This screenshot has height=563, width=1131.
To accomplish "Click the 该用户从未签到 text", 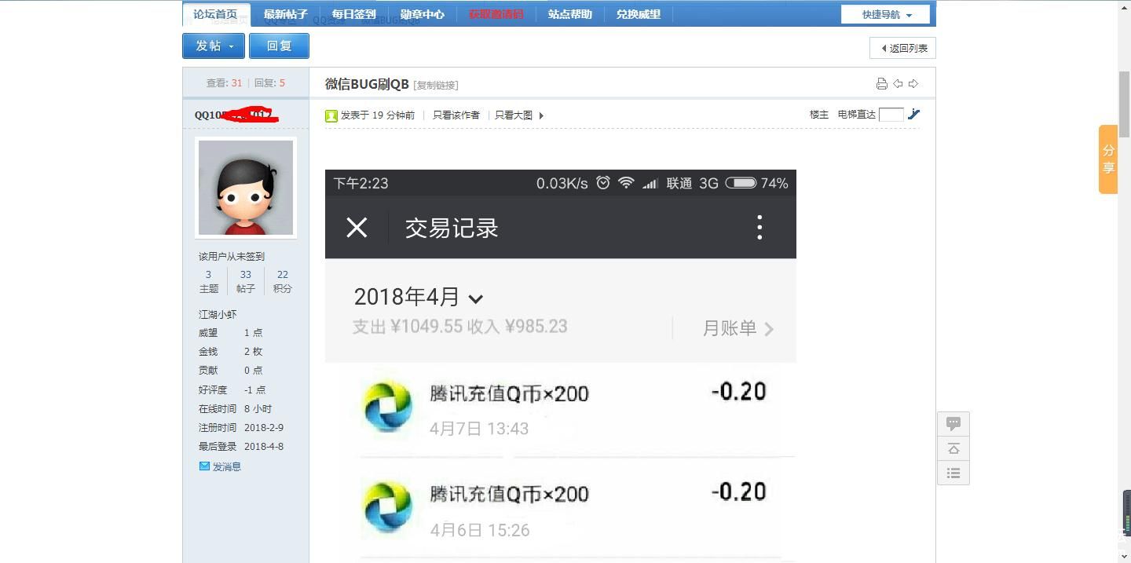I will tap(232, 256).
